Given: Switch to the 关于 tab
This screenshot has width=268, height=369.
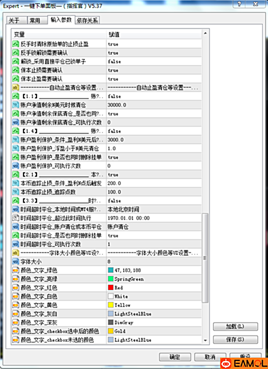Looking at the screenshot, I should (x=14, y=20).
